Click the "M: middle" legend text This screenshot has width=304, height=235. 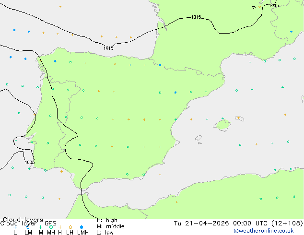(110, 226)
